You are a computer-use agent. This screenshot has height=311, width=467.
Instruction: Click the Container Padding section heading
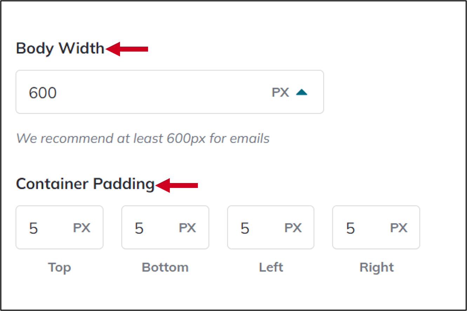click(x=85, y=184)
